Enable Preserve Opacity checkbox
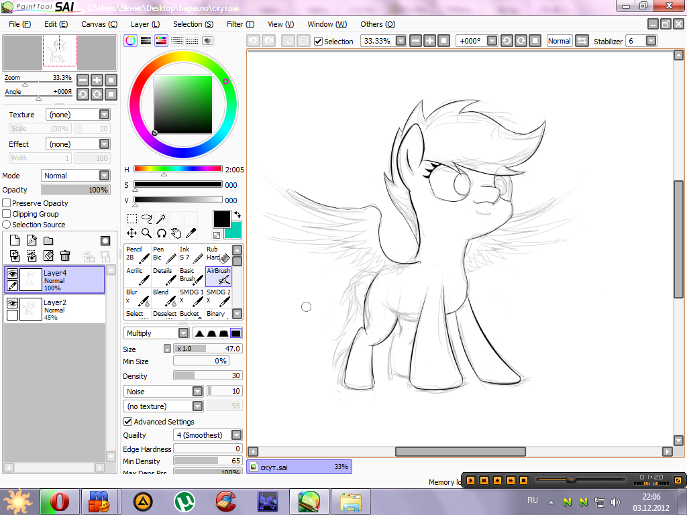 click(7, 203)
